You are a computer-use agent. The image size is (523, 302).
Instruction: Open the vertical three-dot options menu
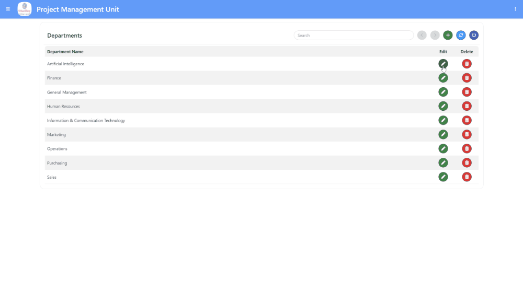(515, 9)
